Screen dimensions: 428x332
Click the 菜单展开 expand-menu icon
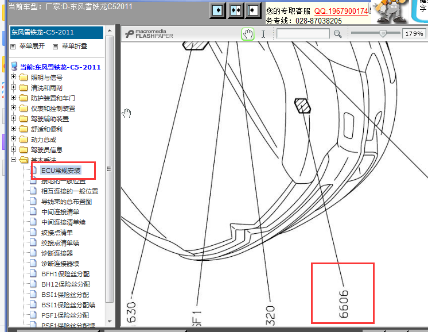(x=13, y=47)
